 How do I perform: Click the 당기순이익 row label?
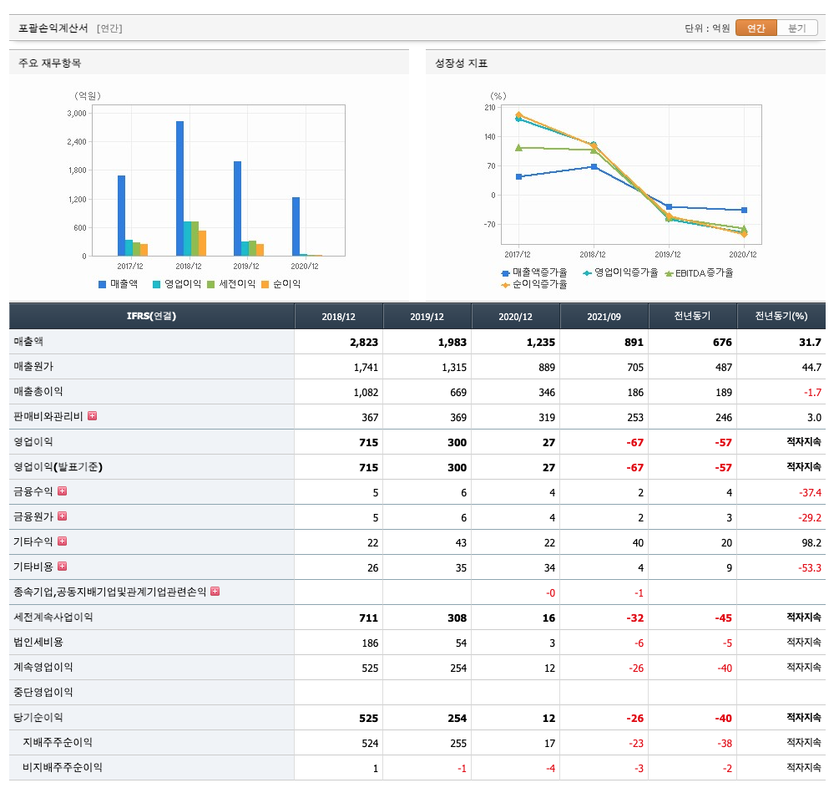coord(38,718)
